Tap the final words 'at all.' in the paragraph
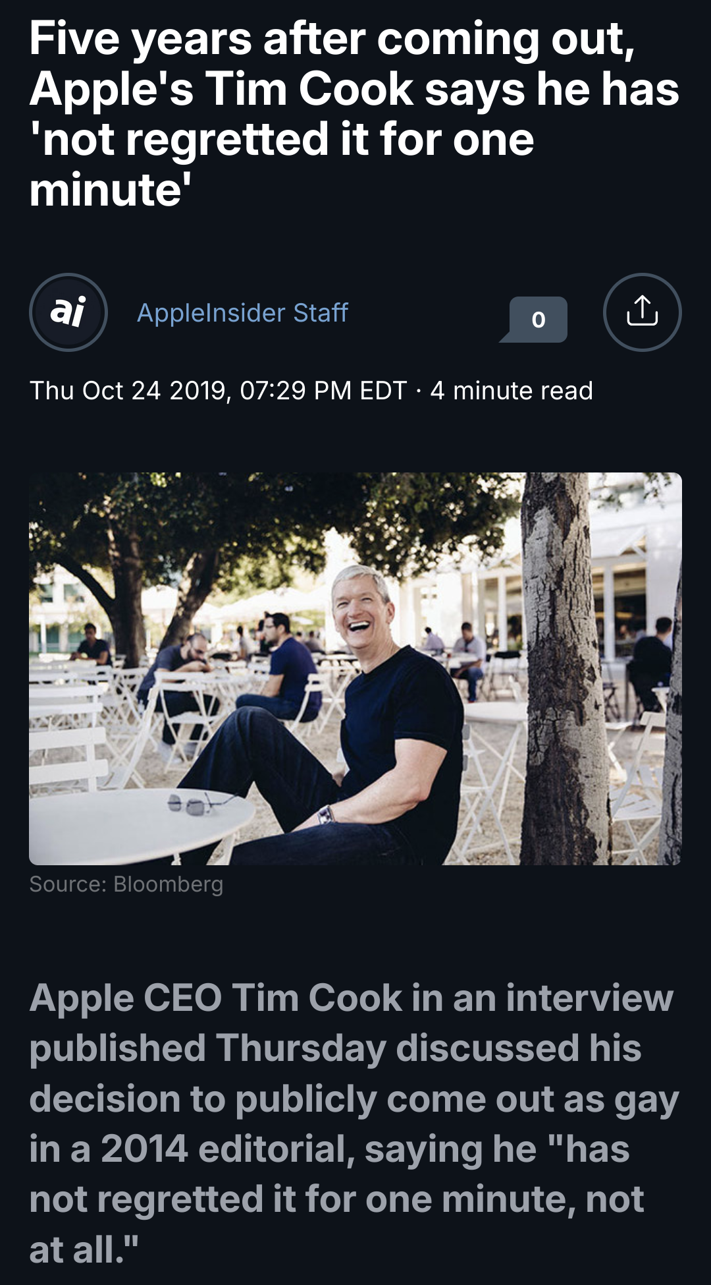 point(84,1249)
